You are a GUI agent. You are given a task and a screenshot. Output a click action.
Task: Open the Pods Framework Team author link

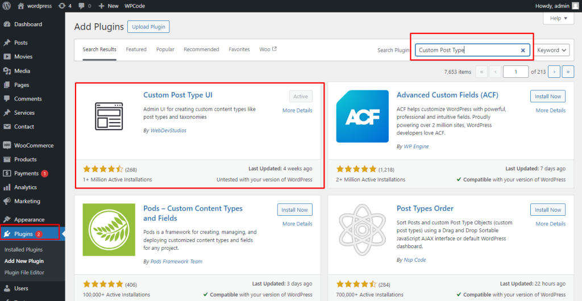176,261
